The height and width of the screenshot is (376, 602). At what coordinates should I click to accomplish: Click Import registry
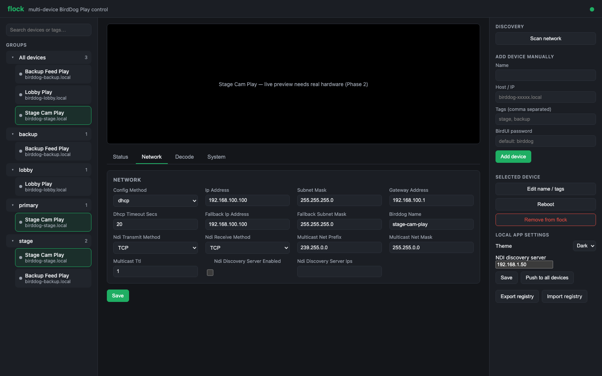coord(564,296)
